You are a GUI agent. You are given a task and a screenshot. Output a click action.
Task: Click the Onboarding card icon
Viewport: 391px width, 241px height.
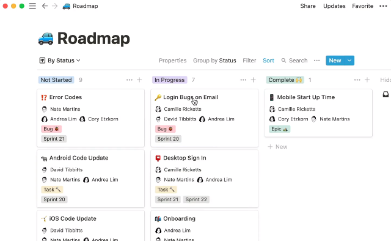pos(158,219)
